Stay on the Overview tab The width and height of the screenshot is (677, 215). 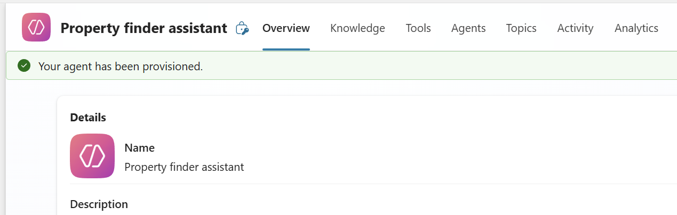point(286,28)
